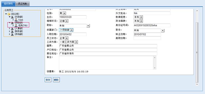Open the 性别 gender dropdown
The width and height of the screenshot is (205, 94).
pyautogui.click(x=64, y=13)
